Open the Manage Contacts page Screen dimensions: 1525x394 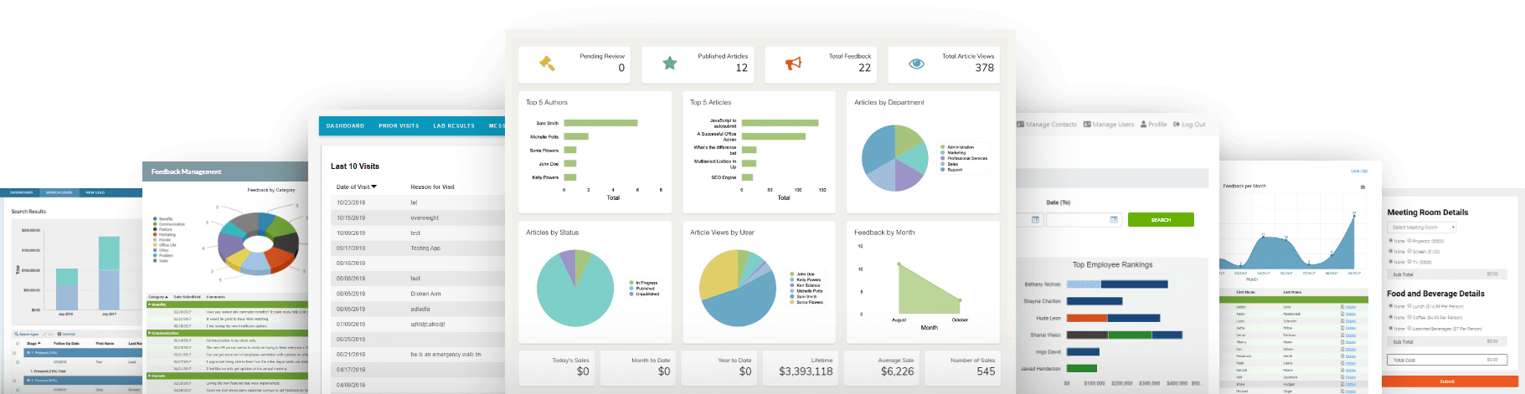1047,125
